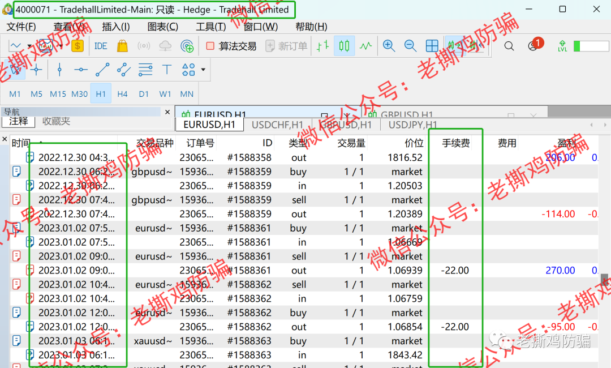The image size is (611, 368).
Task: Click the signal icon with green plus
Action: [x=187, y=46]
